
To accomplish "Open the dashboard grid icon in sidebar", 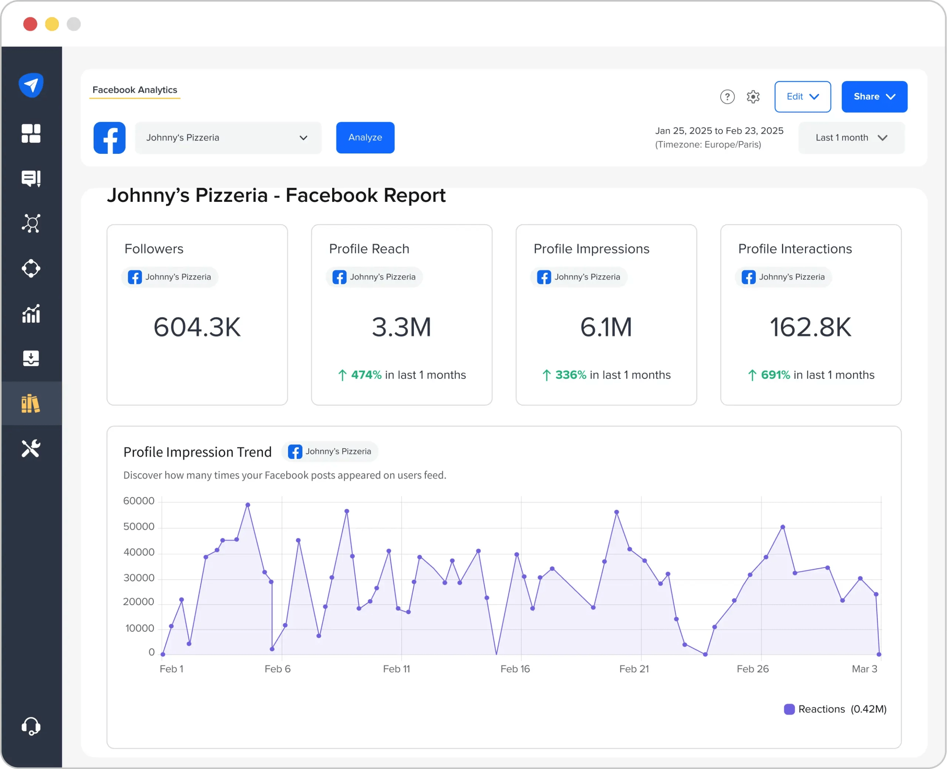I will click(x=31, y=133).
